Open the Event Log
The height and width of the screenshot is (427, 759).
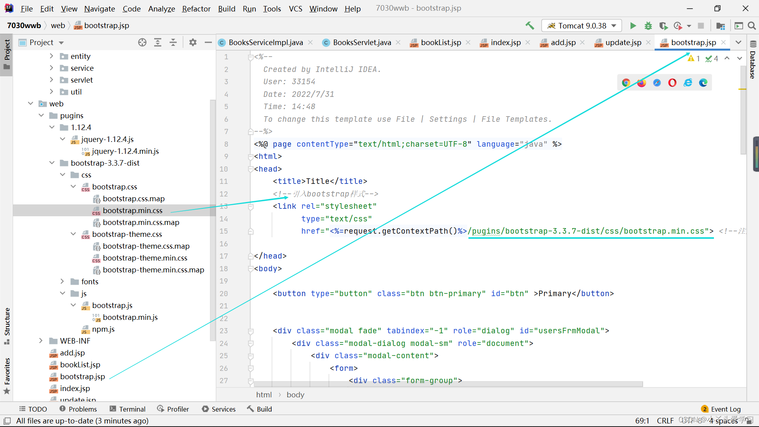[x=721, y=409]
